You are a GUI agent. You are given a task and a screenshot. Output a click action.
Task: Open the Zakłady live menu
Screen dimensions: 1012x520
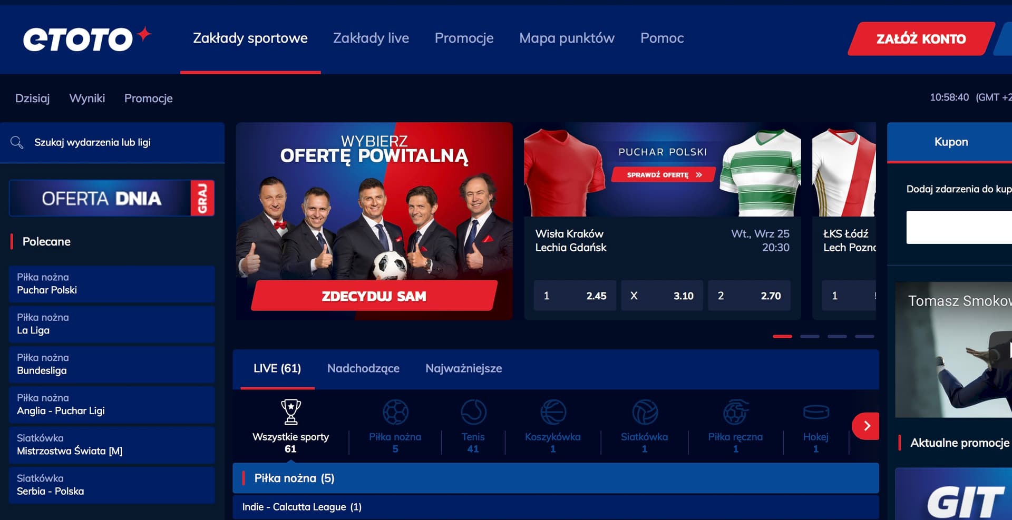pos(371,38)
